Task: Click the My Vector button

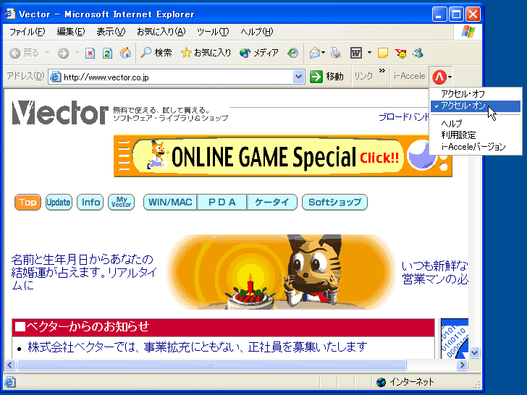Action: click(121, 203)
